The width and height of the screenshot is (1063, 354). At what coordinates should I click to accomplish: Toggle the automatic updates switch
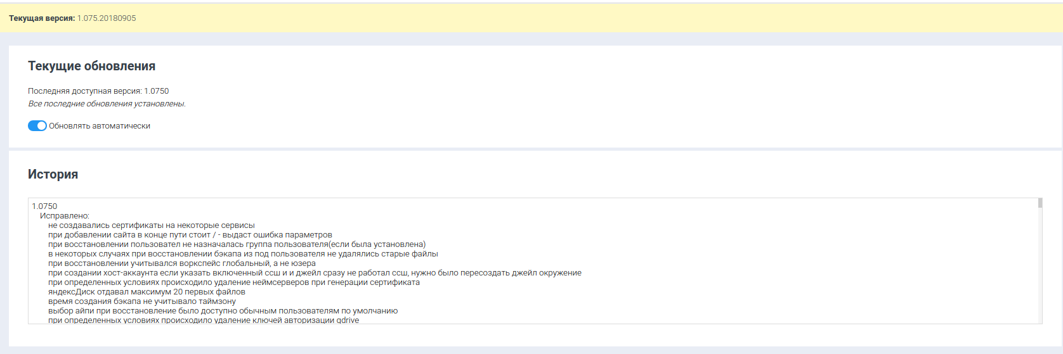click(37, 126)
